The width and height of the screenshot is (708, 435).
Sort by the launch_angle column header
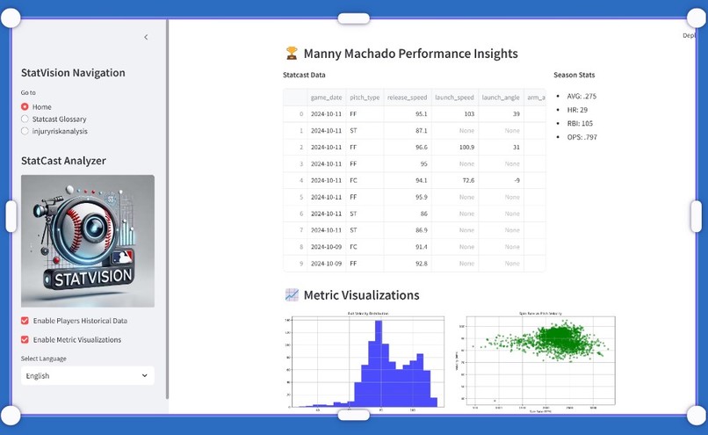click(x=501, y=98)
